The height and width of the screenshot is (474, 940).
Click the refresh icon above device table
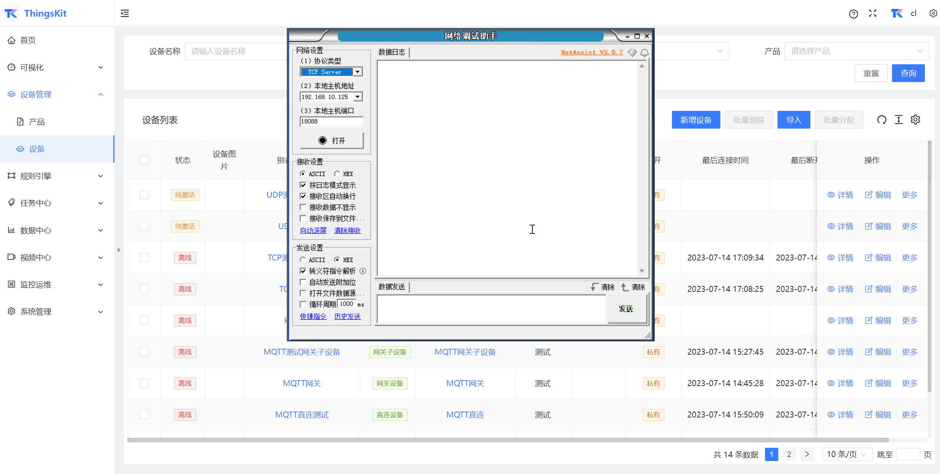(882, 120)
